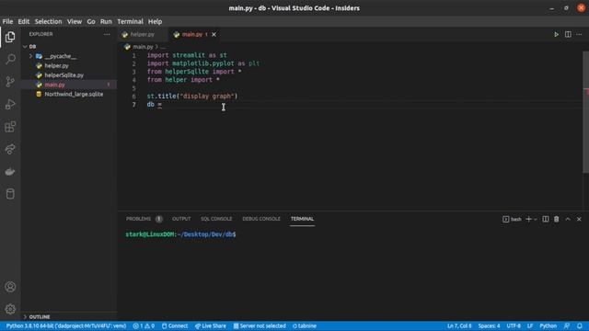Open Northwind_large.sqlite file

coord(69,94)
